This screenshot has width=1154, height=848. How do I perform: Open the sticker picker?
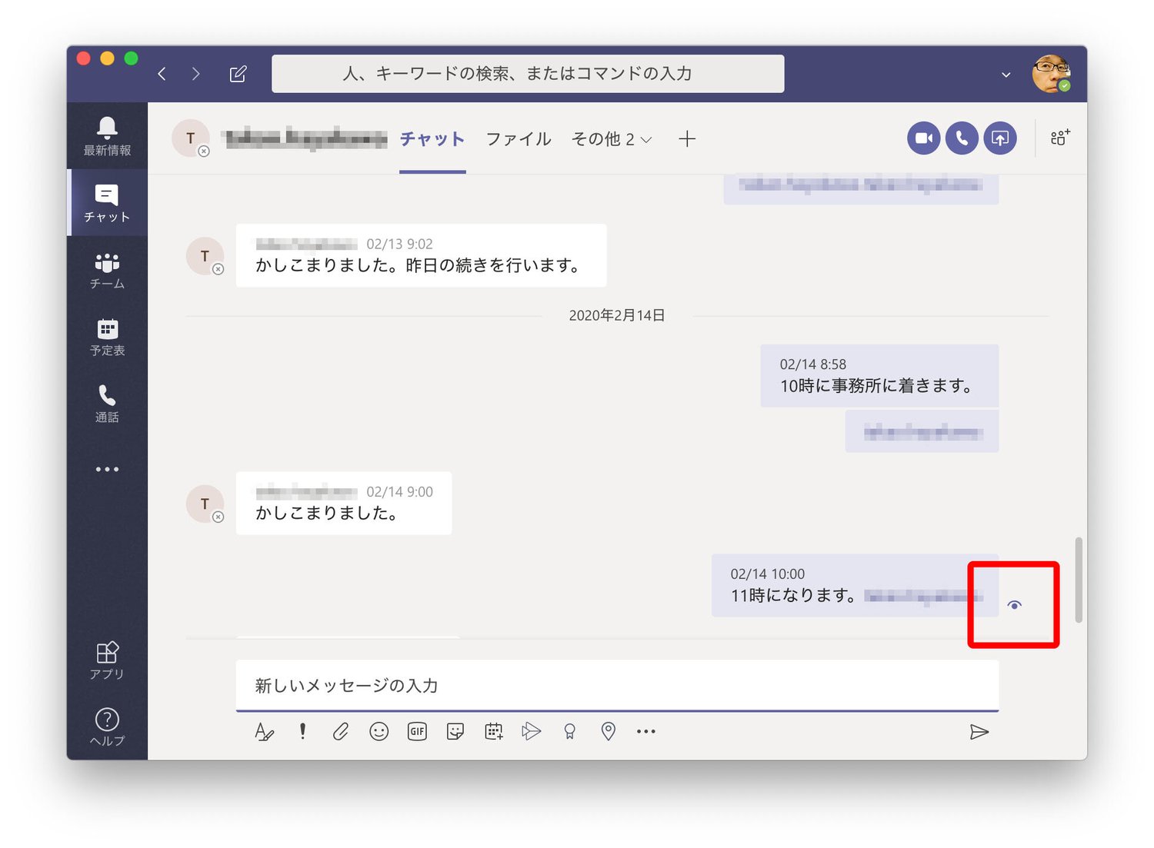tap(455, 731)
